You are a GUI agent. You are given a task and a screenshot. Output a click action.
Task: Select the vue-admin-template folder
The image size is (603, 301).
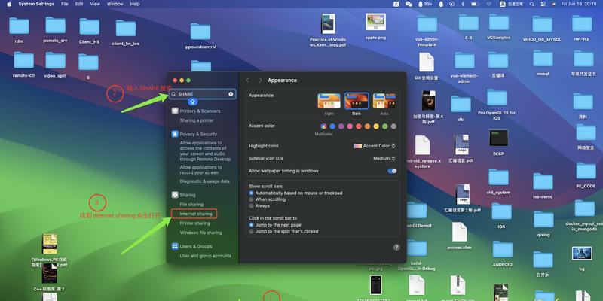(x=427, y=24)
